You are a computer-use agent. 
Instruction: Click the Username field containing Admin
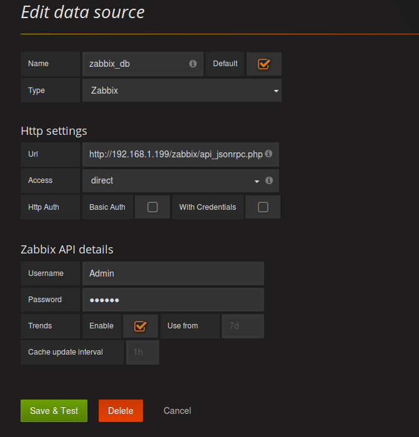click(173, 273)
